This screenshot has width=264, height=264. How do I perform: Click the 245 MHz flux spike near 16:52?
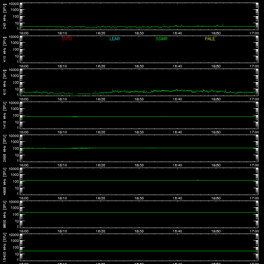223,24
